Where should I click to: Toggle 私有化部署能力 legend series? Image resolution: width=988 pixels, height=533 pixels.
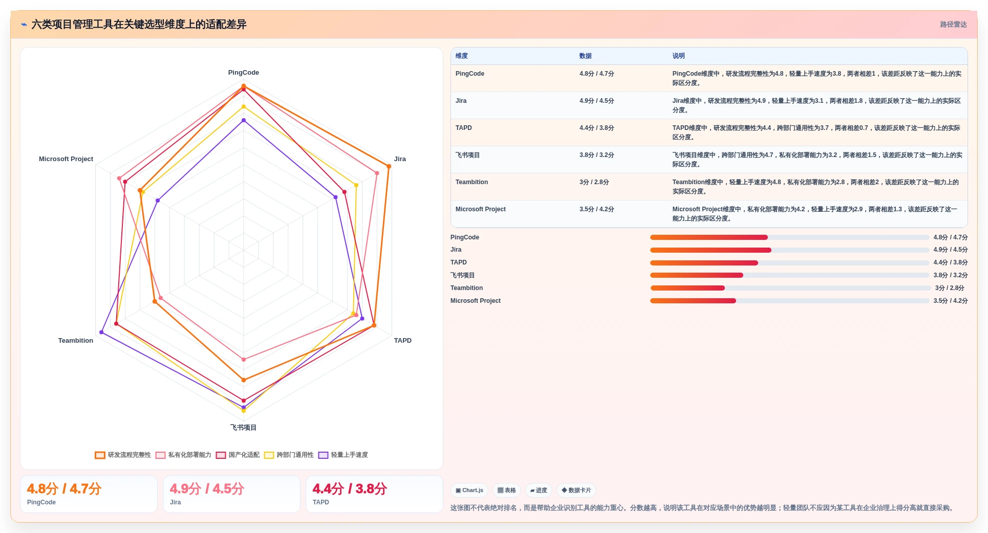183,455
